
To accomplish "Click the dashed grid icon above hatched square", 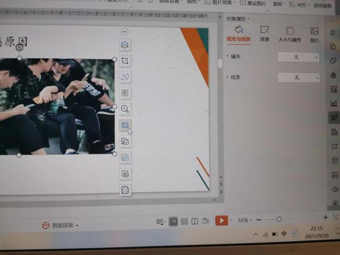I will 125,174.
